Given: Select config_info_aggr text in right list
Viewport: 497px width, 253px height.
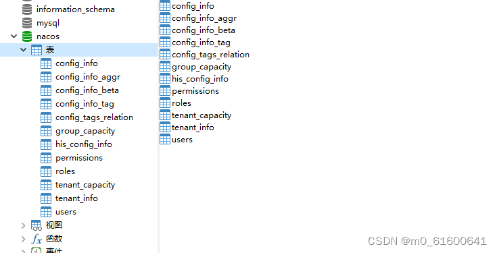Looking at the screenshot, I should (x=204, y=18).
